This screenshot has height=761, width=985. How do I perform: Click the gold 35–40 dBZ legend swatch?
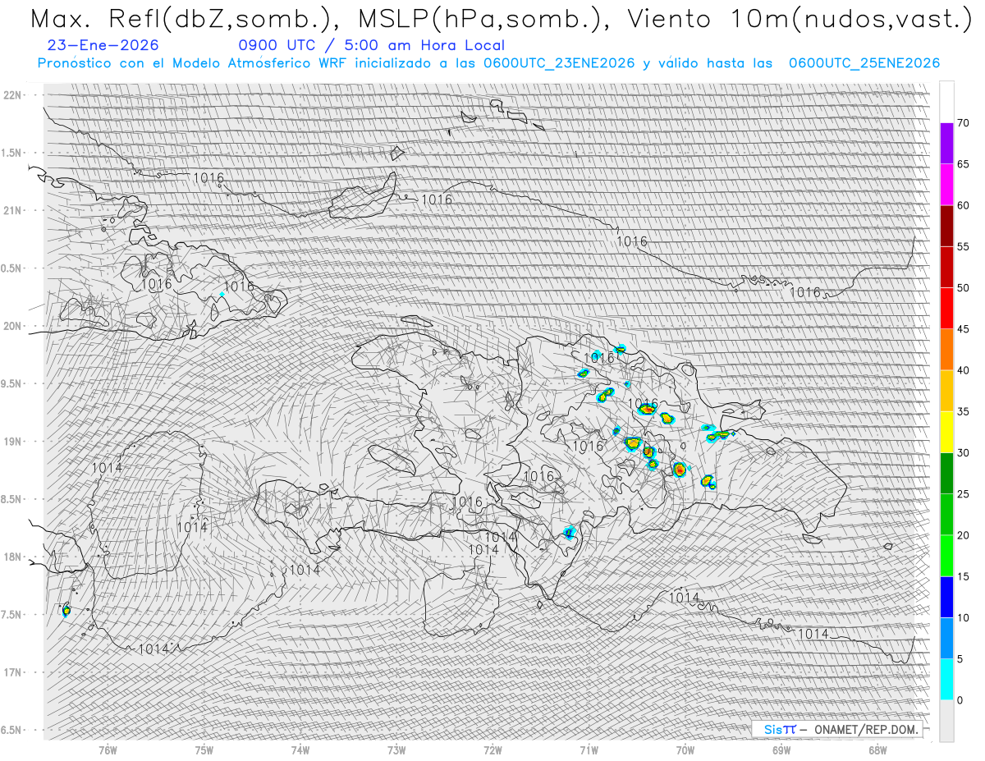point(946,391)
